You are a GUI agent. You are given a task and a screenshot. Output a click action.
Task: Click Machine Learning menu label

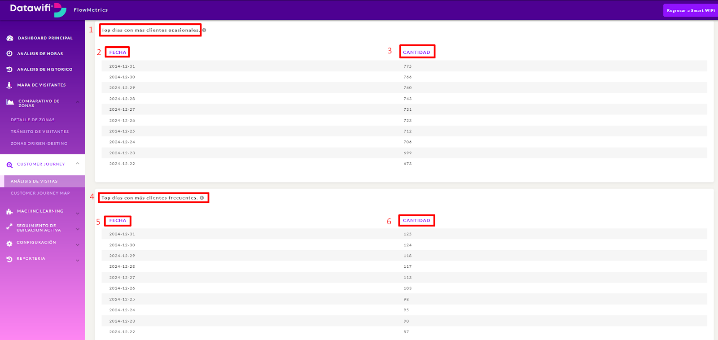40,211
